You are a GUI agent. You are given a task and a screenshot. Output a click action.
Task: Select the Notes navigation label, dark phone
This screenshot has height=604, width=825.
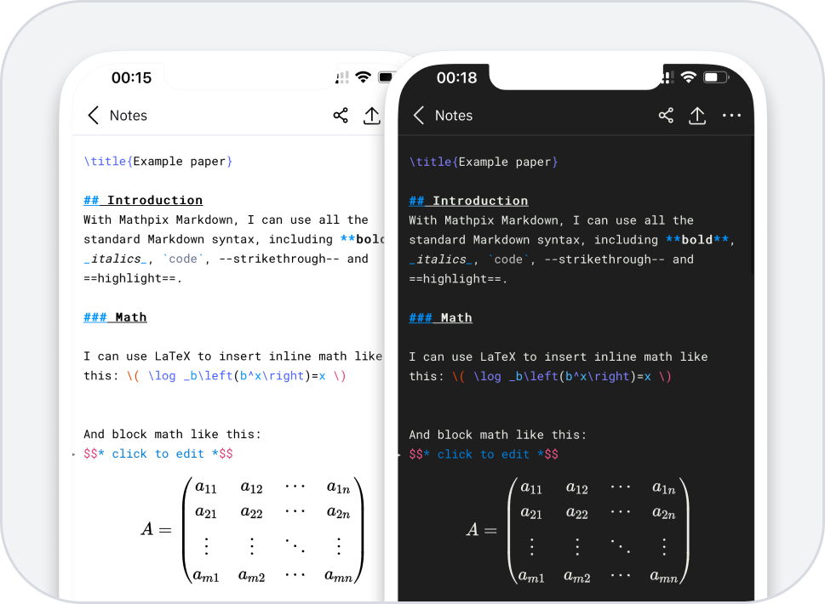coord(453,115)
